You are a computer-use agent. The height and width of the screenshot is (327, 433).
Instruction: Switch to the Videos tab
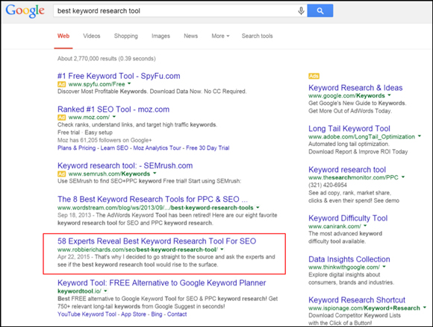click(92, 36)
